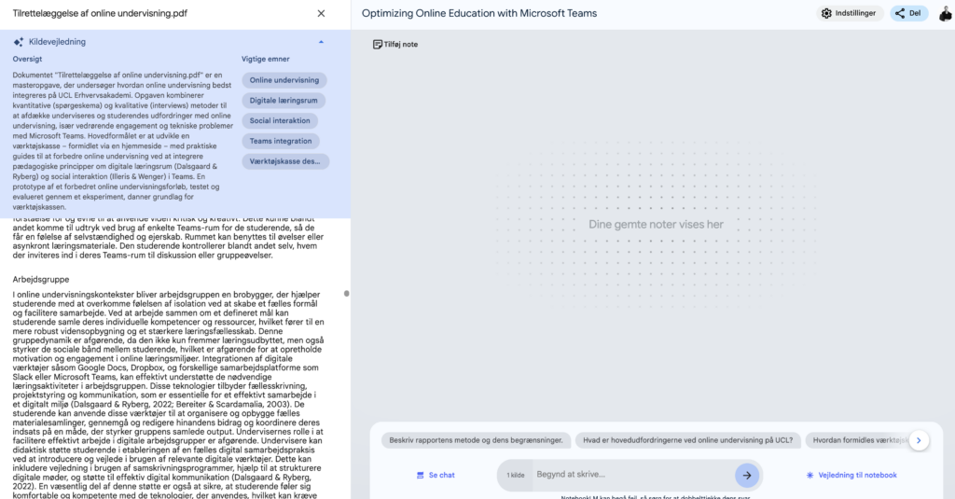
Task: Show next suggested questions with arrow
Action: tap(919, 440)
